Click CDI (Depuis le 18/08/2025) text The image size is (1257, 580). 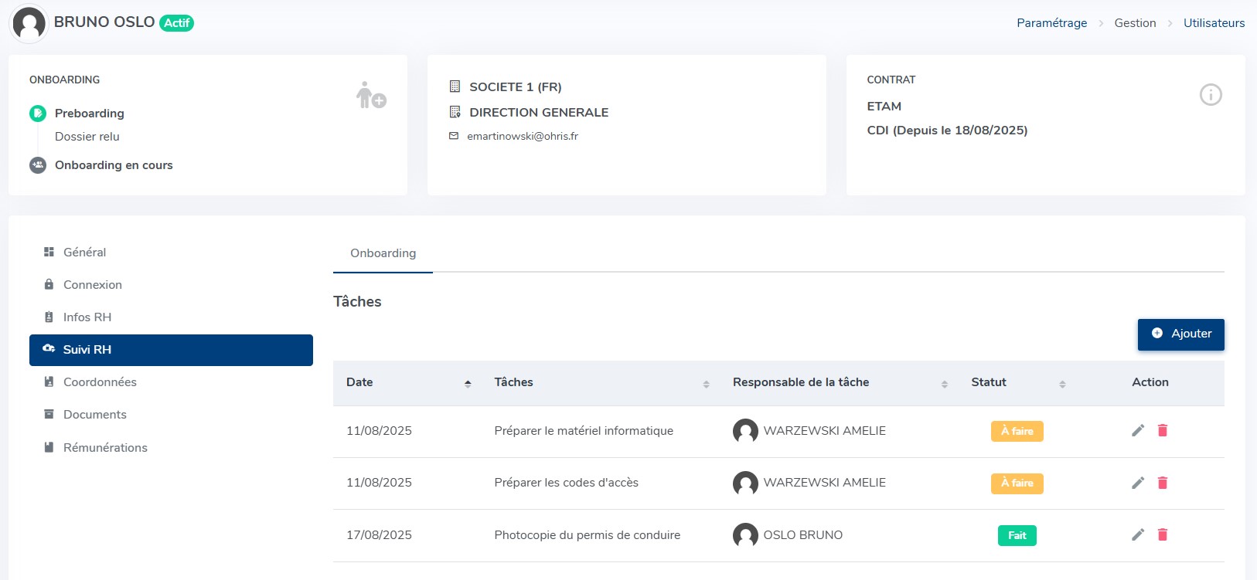click(947, 131)
